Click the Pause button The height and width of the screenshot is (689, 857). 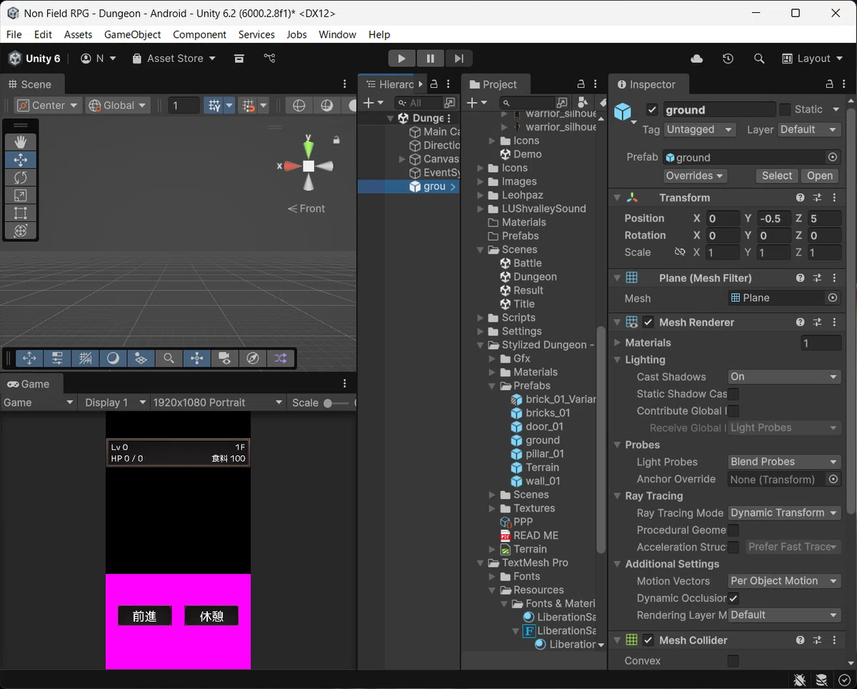click(x=430, y=59)
